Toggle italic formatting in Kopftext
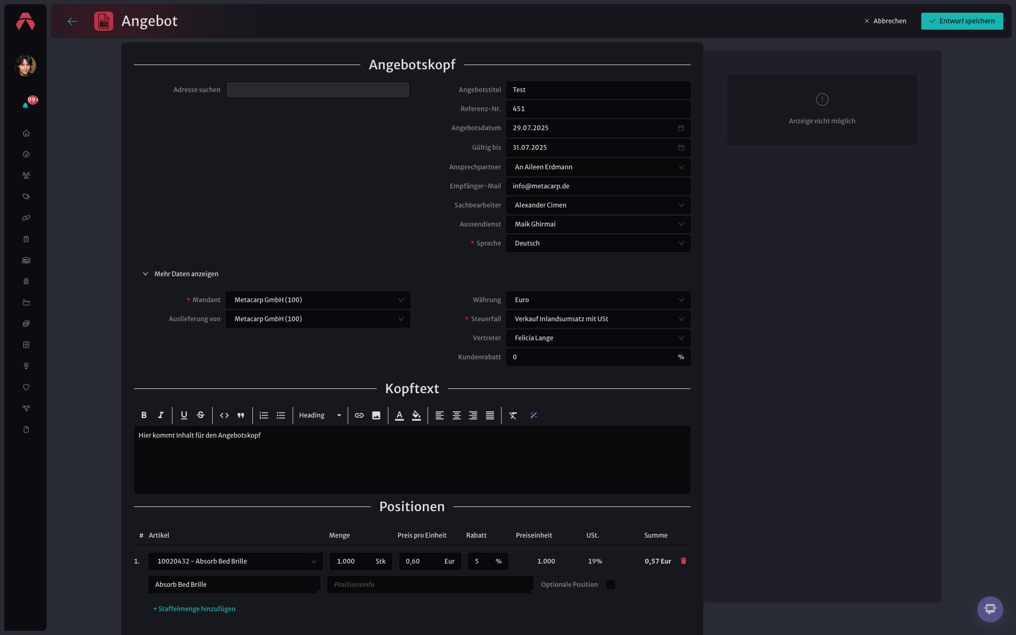 click(161, 415)
